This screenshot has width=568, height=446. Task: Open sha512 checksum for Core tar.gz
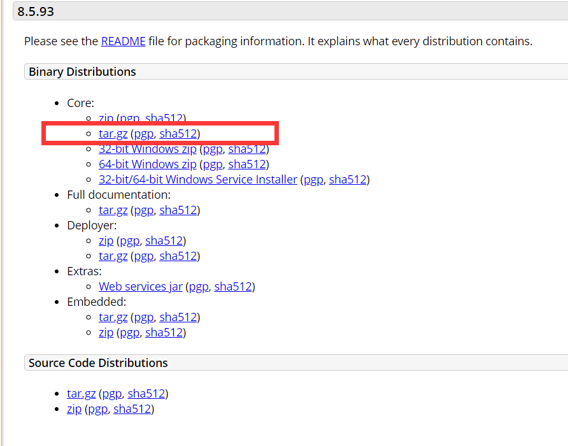click(178, 134)
